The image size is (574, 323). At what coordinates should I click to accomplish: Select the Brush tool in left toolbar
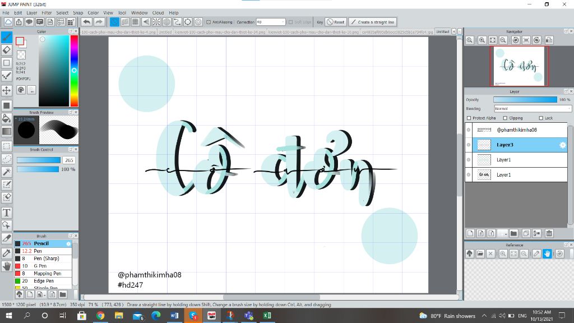pyautogui.click(x=7, y=37)
